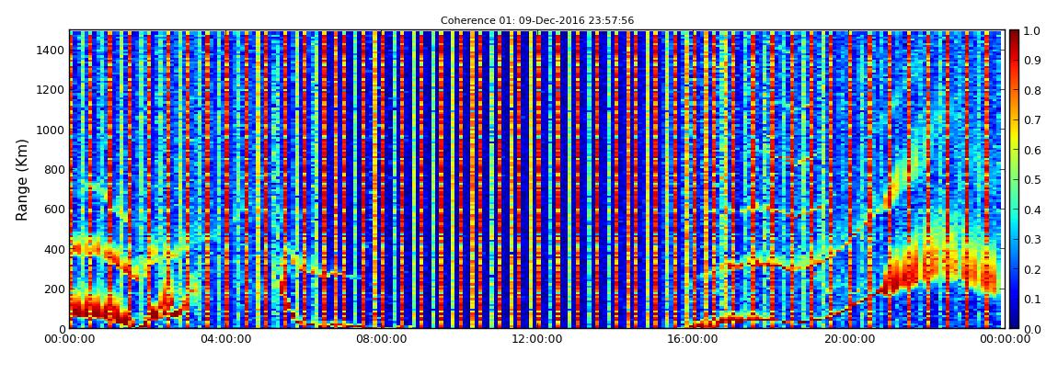Screen dimensions: 1058x374
Task: Click the colorbar 0.9 label
Action: 1031,60
